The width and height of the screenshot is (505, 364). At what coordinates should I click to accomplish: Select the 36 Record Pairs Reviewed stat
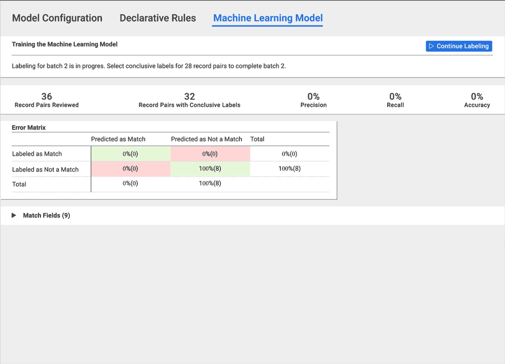[47, 100]
